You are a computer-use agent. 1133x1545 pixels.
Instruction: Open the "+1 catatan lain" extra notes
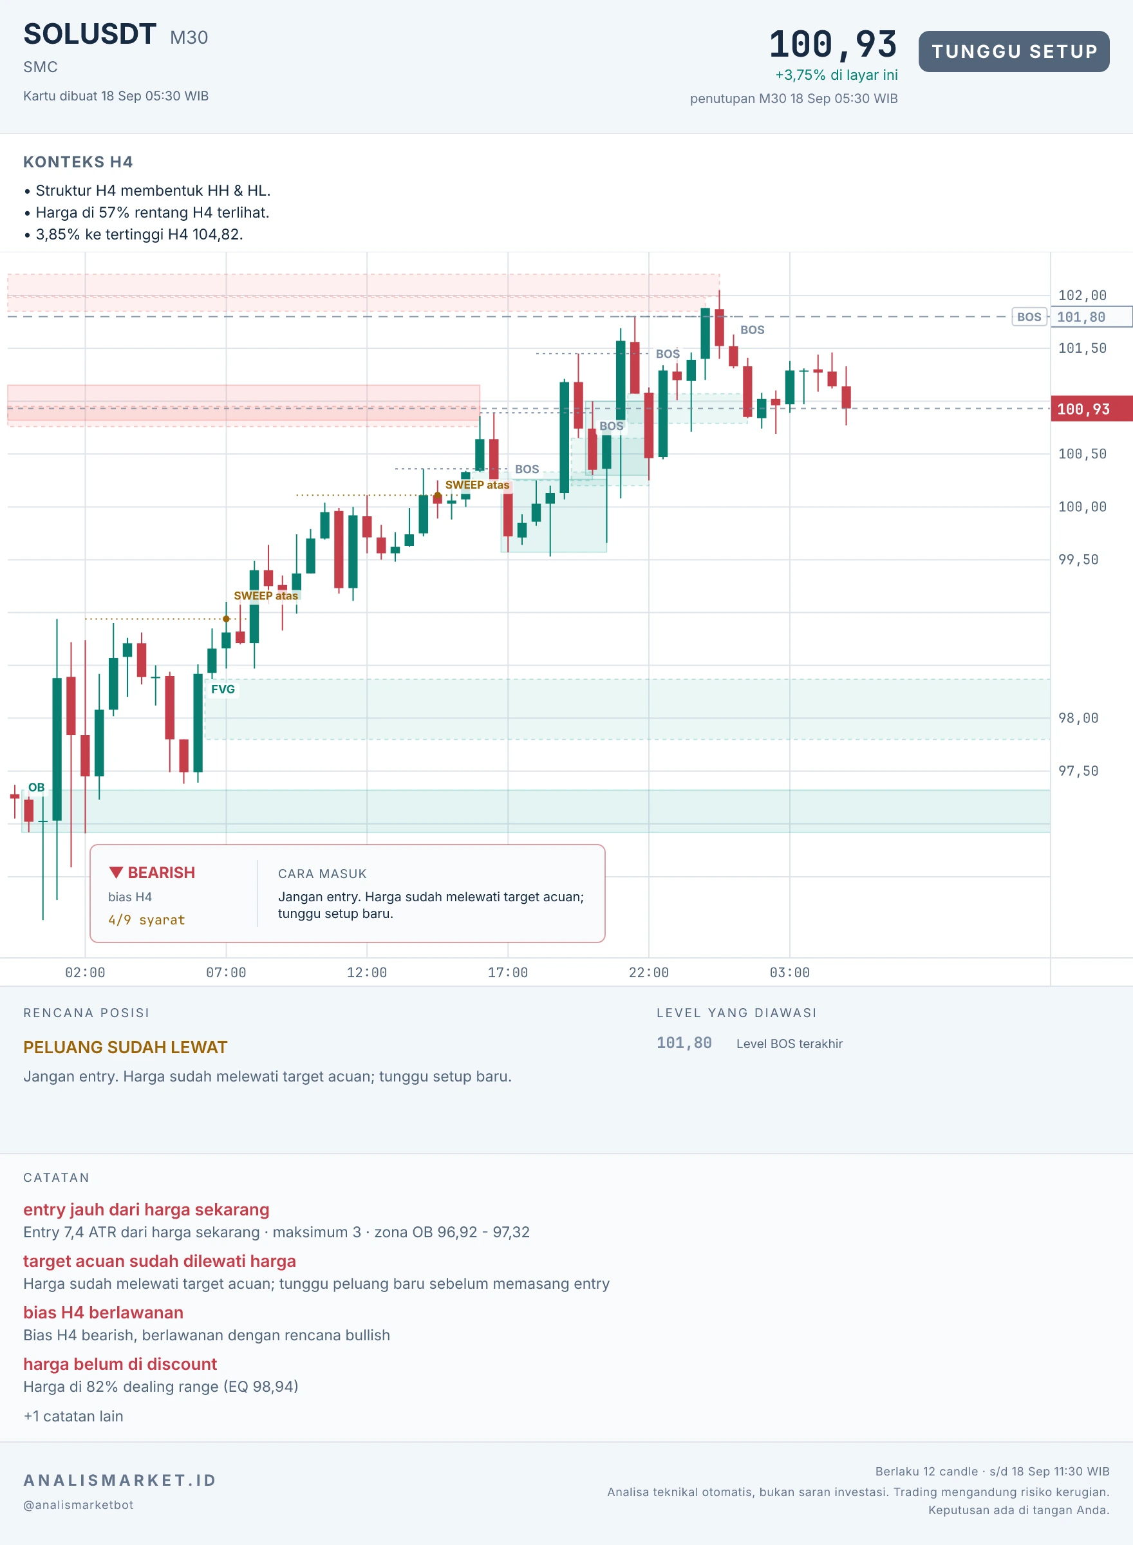click(x=73, y=1416)
